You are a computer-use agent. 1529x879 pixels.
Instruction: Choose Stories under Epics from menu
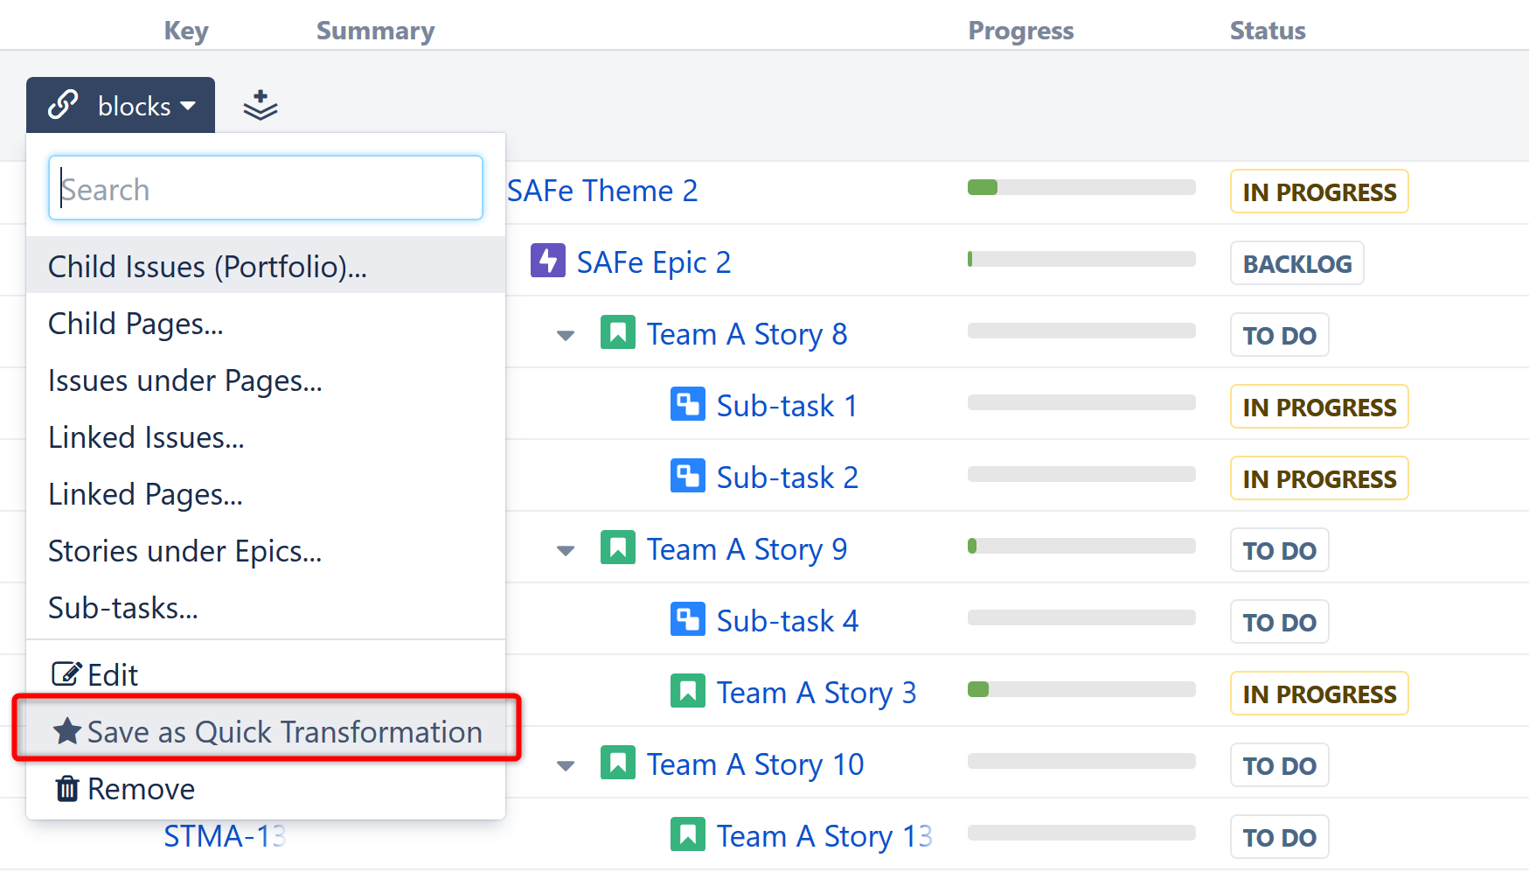184,551
